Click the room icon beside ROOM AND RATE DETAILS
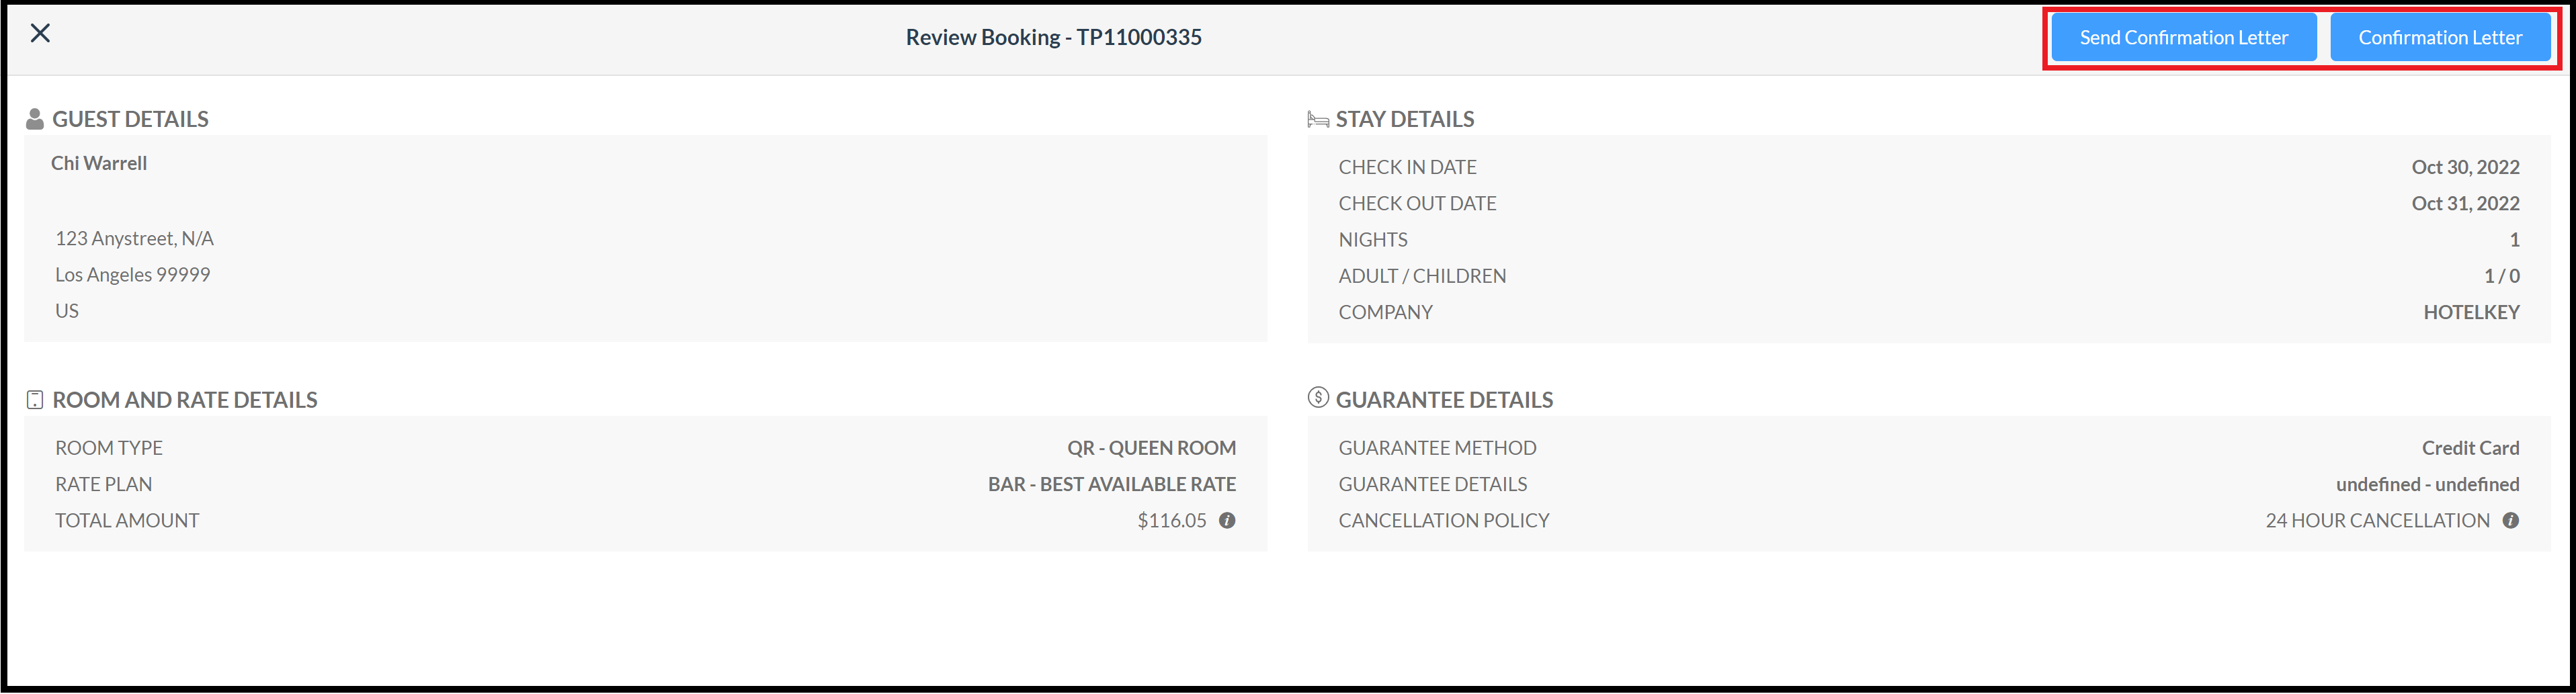The image size is (2576, 694). (35, 399)
